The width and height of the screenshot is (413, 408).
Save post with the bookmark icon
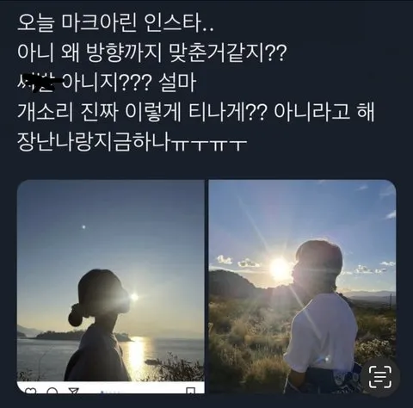[x=191, y=391]
